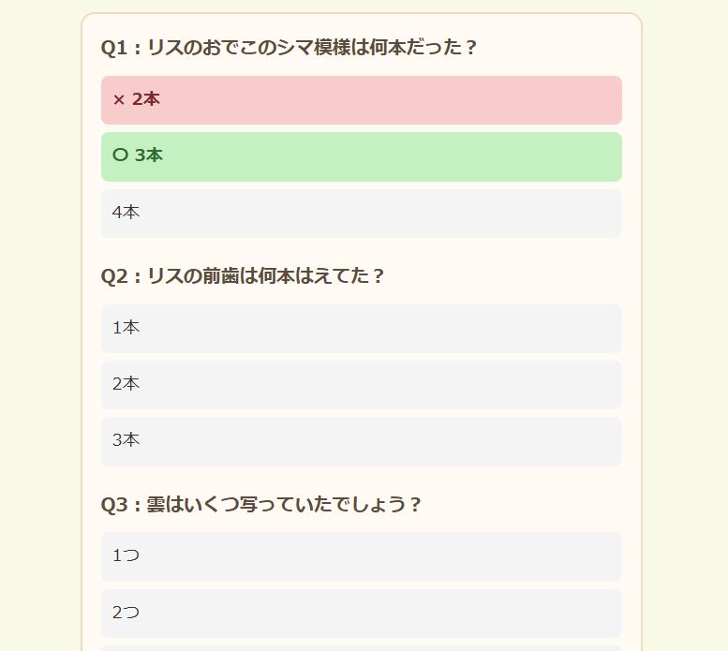This screenshot has width=728, height=651.
Task: Answer Q3 with 2つ
Action: coord(362,614)
